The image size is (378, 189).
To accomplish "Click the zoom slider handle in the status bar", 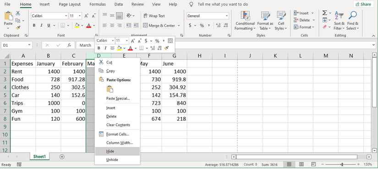I will pyautogui.click(x=342, y=164).
